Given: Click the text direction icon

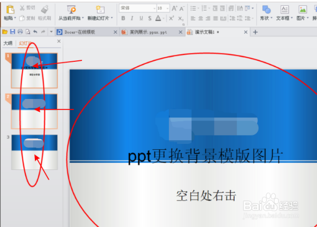Looking at the screenshot, I should point(240,8).
